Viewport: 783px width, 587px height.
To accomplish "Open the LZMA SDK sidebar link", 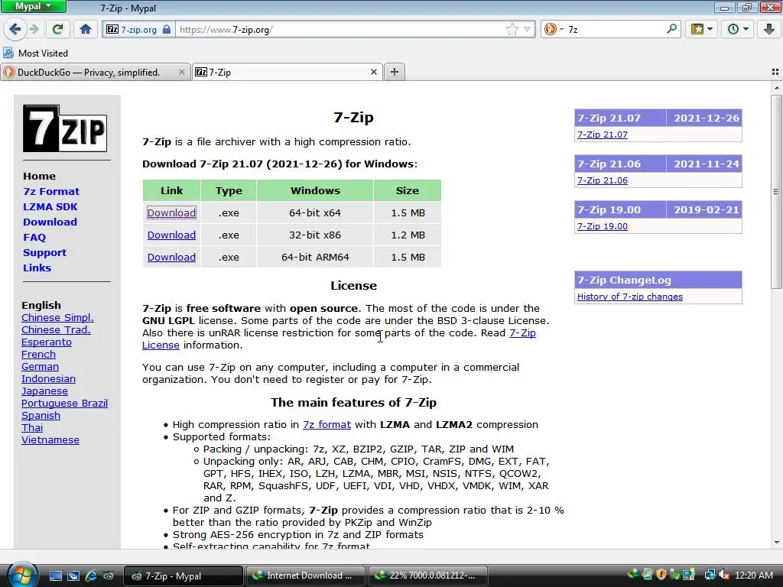I will pyautogui.click(x=50, y=206).
